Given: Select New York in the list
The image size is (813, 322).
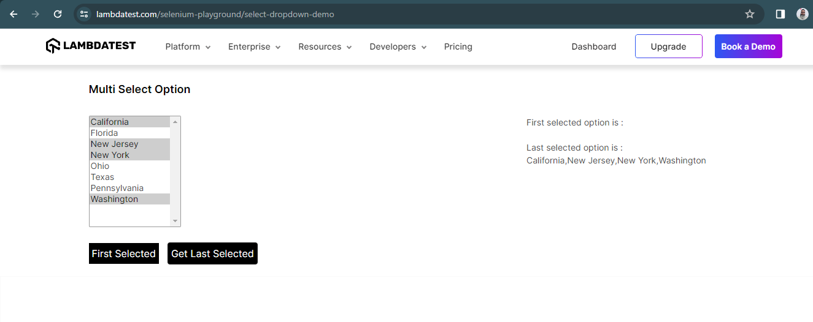Looking at the screenshot, I should (129, 155).
